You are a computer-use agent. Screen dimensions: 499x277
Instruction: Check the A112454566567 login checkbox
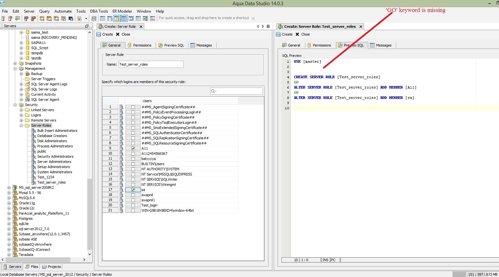point(133,154)
